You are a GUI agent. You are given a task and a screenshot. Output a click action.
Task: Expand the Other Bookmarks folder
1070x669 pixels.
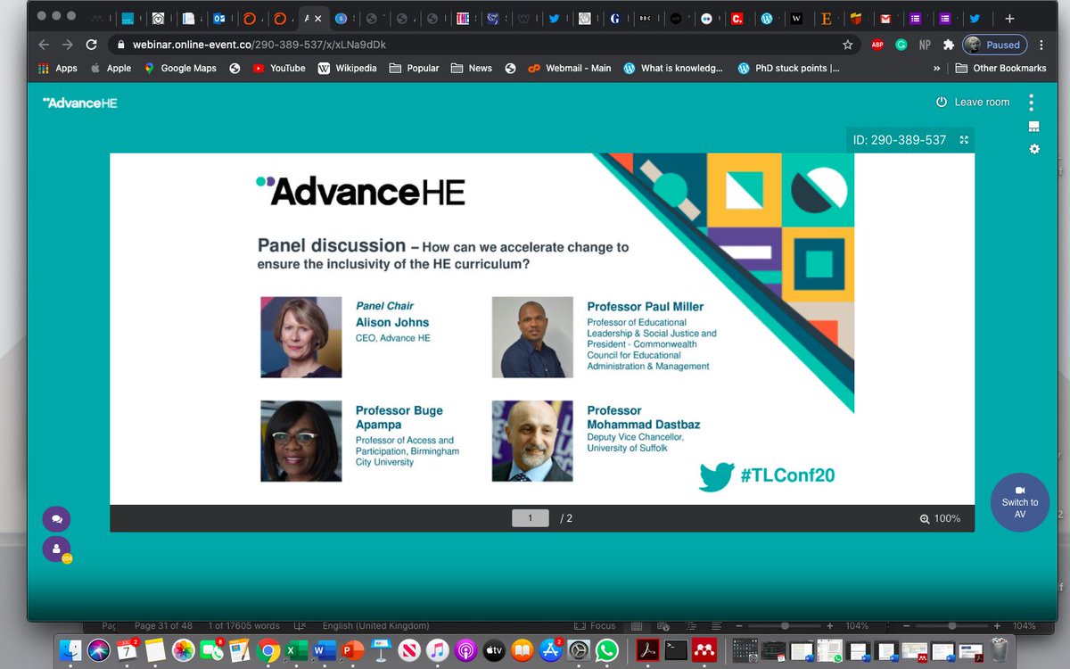[1000, 68]
